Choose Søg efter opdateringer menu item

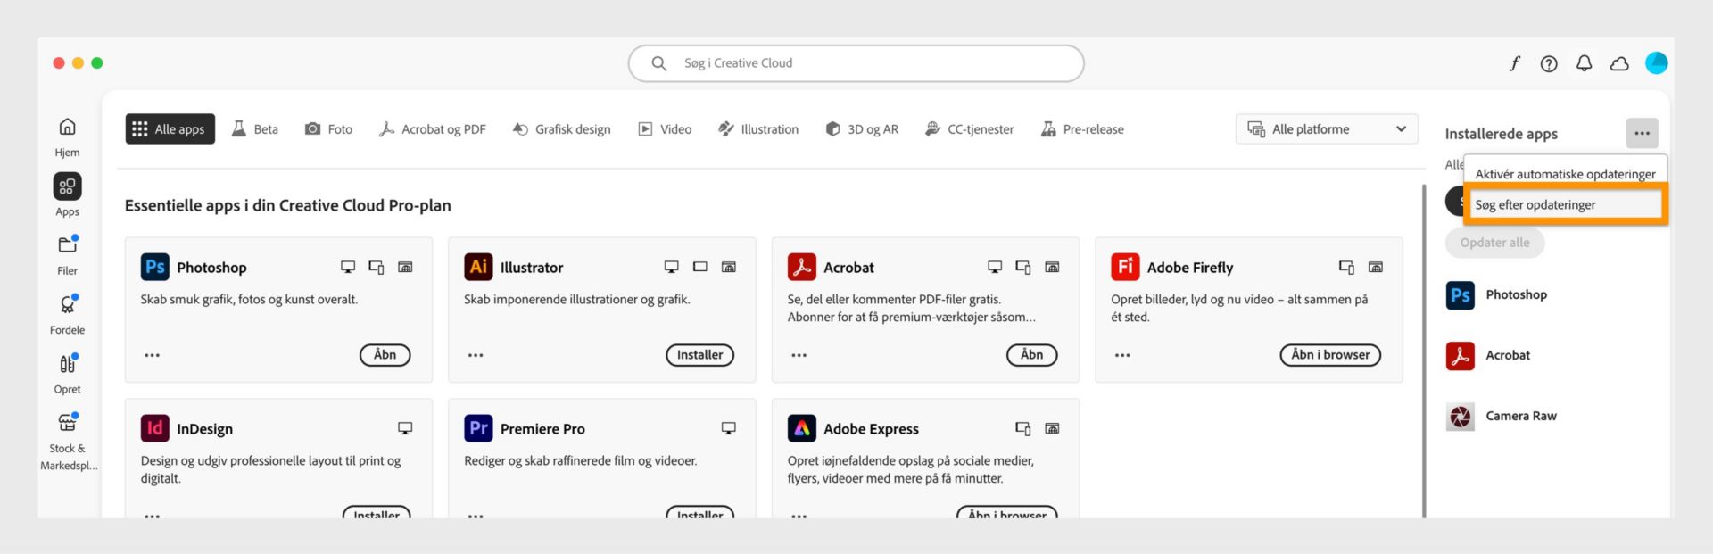pos(1565,204)
